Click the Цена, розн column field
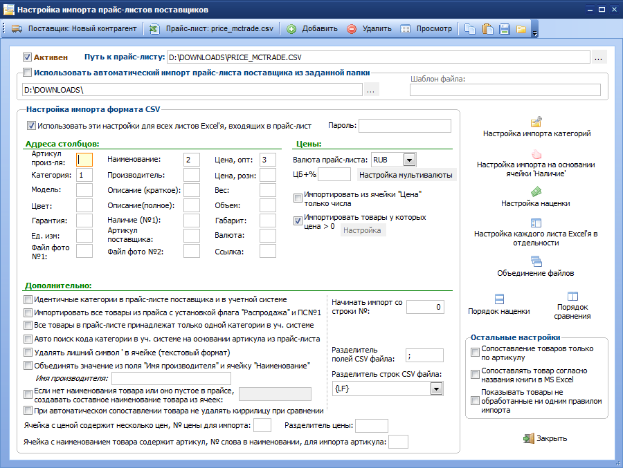This screenshot has width=623, height=468. pos(268,175)
